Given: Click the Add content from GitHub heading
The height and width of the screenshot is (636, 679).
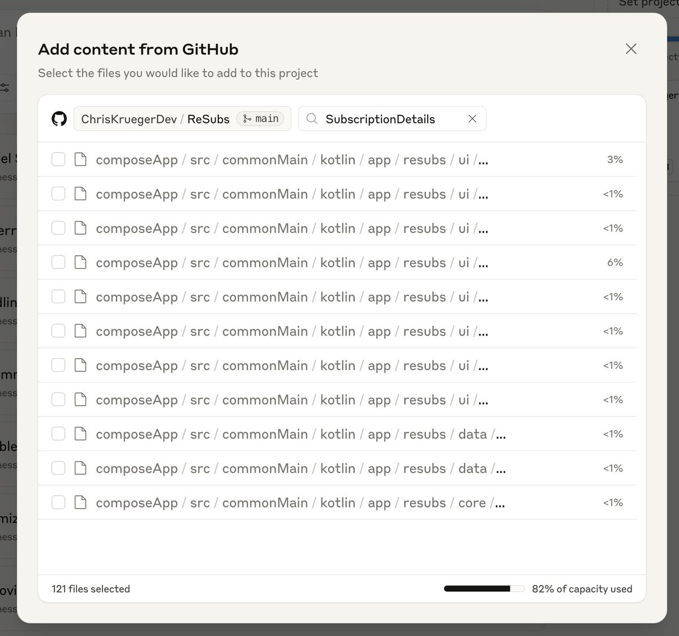Looking at the screenshot, I should tap(138, 49).
